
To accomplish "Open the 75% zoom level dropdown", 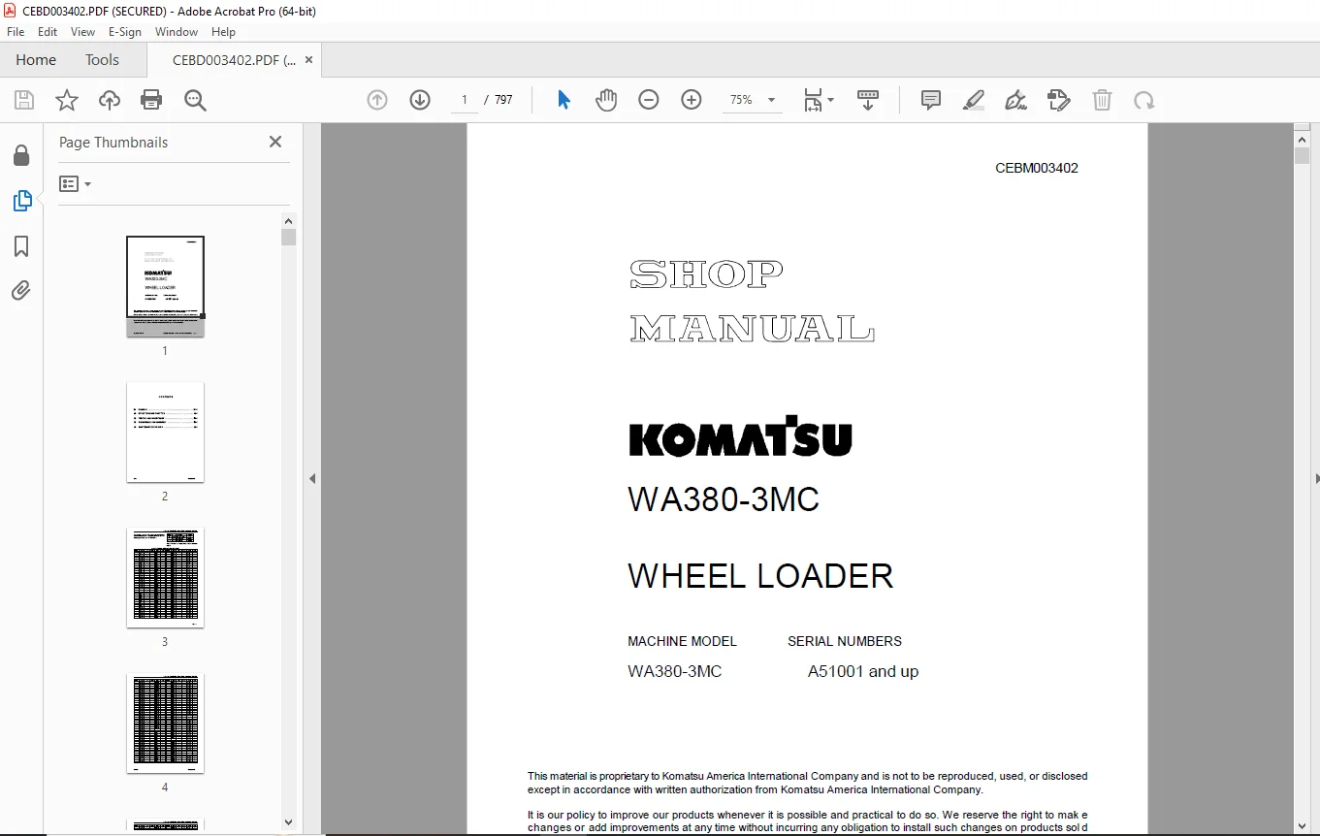I will [752, 100].
